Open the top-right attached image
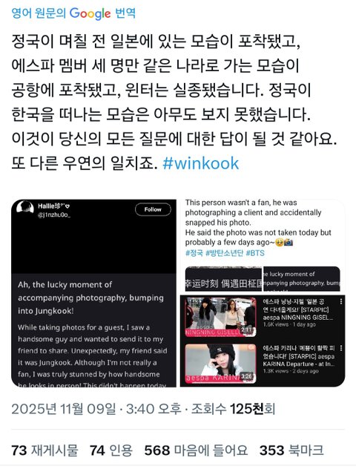 pos(263,246)
